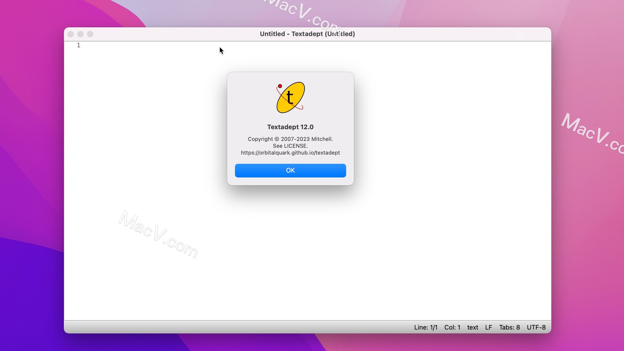Click the Line: 1/1 status bar entry
This screenshot has width=624, height=351.
426,327
